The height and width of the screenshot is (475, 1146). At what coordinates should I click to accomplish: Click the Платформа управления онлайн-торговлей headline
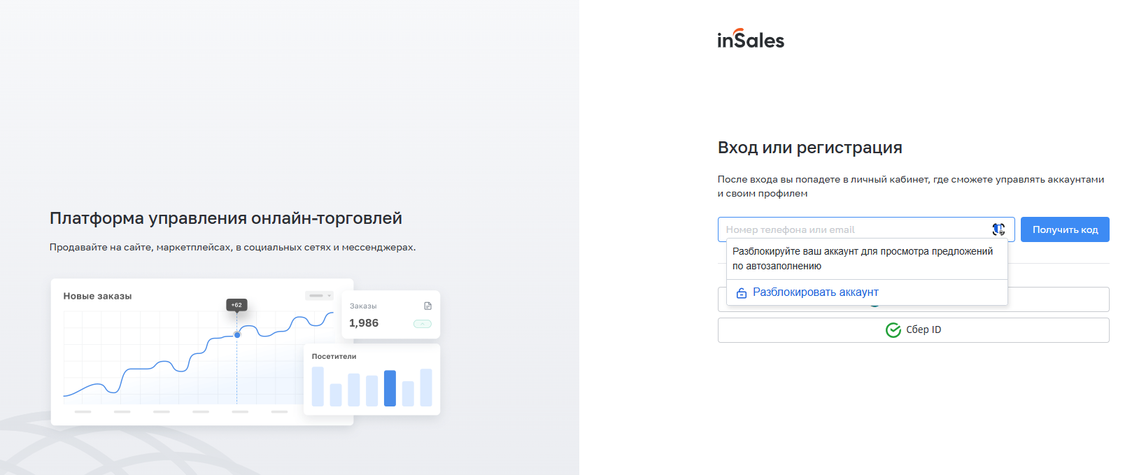tap(225, 218)
